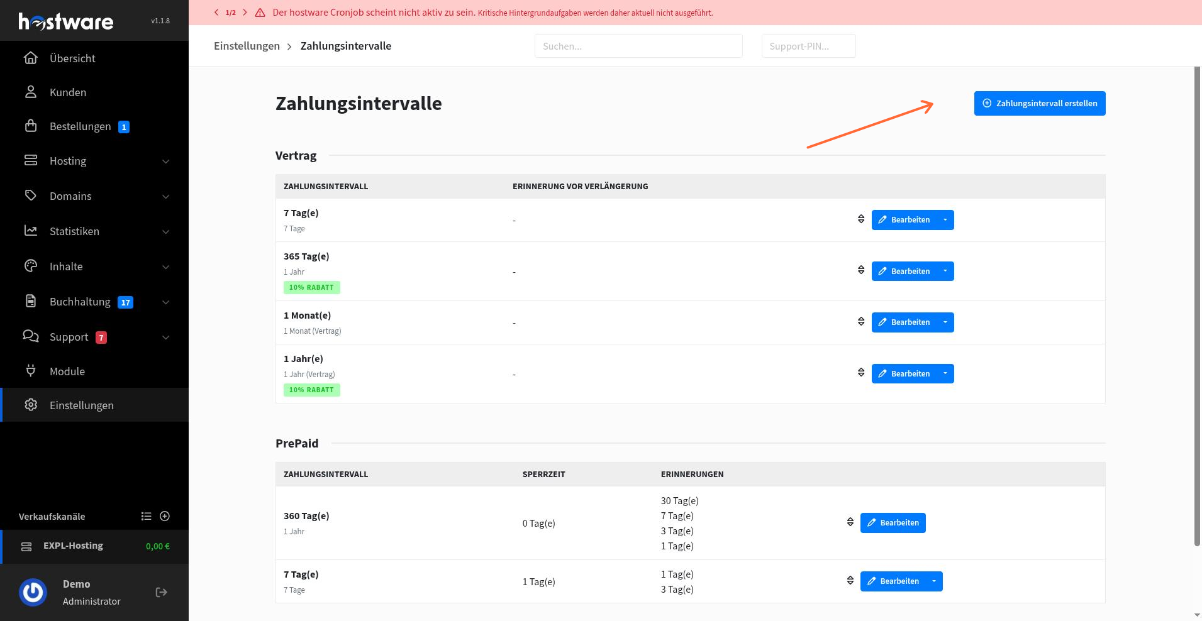Click the Module plug icon
This screenshot has width=1202, height=621.
30,371
